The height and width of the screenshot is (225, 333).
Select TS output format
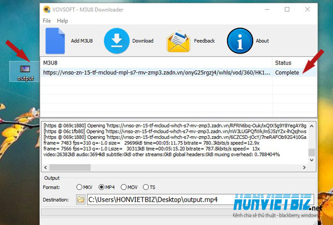click(149, 187)
